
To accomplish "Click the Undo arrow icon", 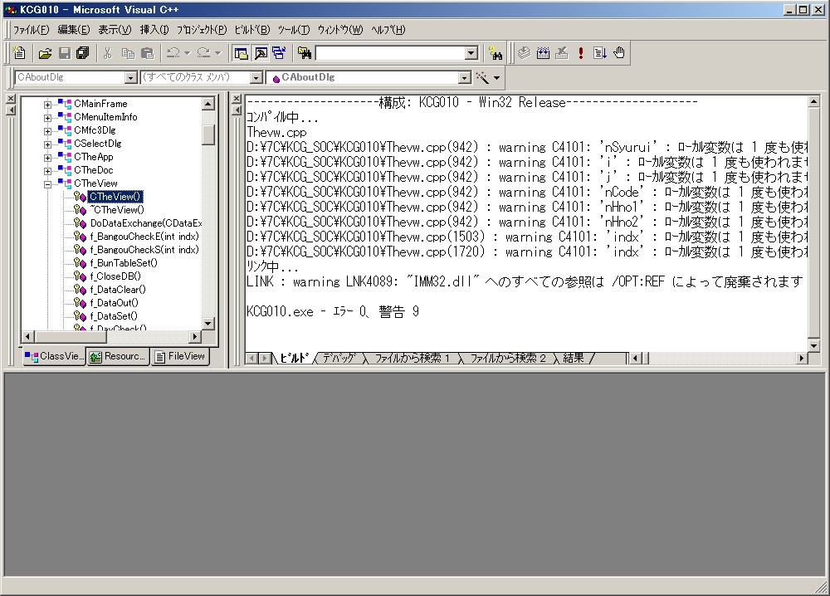I will [x=173, y=53].
